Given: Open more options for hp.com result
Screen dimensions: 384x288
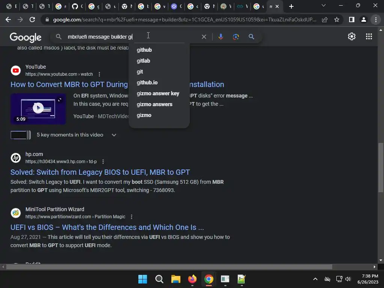Looking at the screenshot, I should [103, 162].
